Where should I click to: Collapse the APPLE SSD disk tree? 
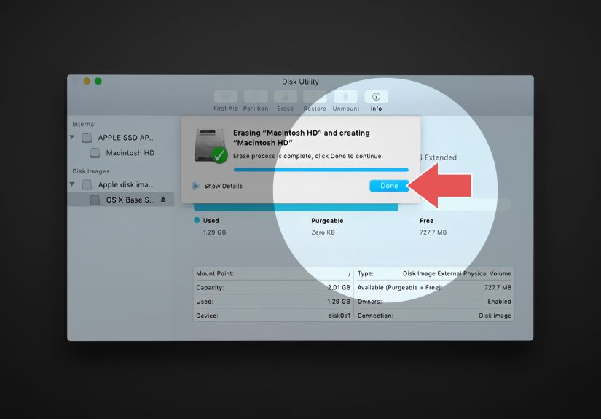coord(72,137)
